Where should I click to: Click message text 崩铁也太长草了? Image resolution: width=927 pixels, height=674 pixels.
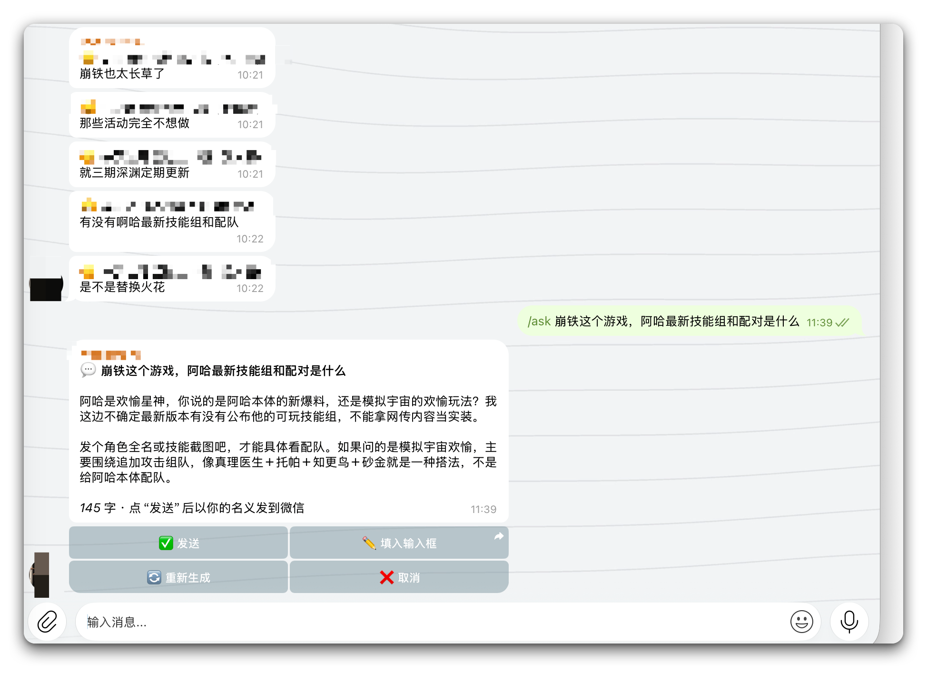[122, 73]
